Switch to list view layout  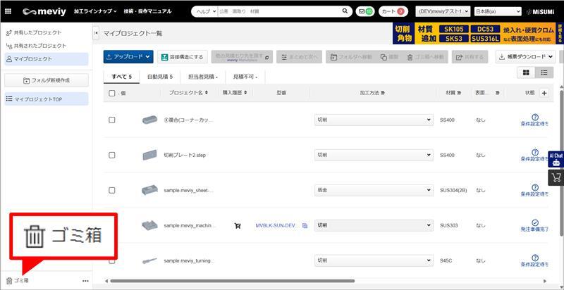[544, 72]
